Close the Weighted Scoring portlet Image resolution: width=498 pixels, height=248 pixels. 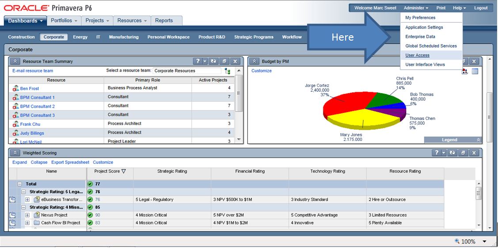(474, 153)
